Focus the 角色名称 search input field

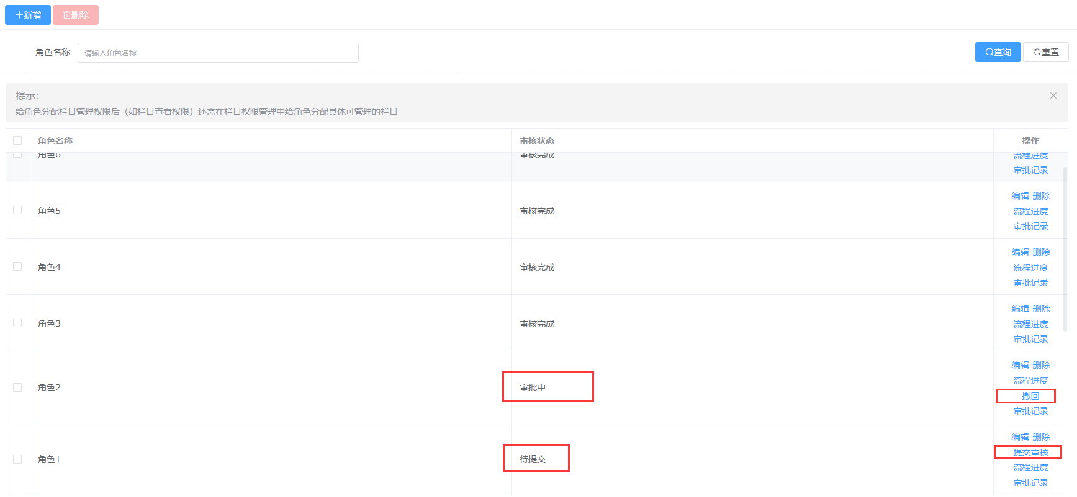click(218, 53)
